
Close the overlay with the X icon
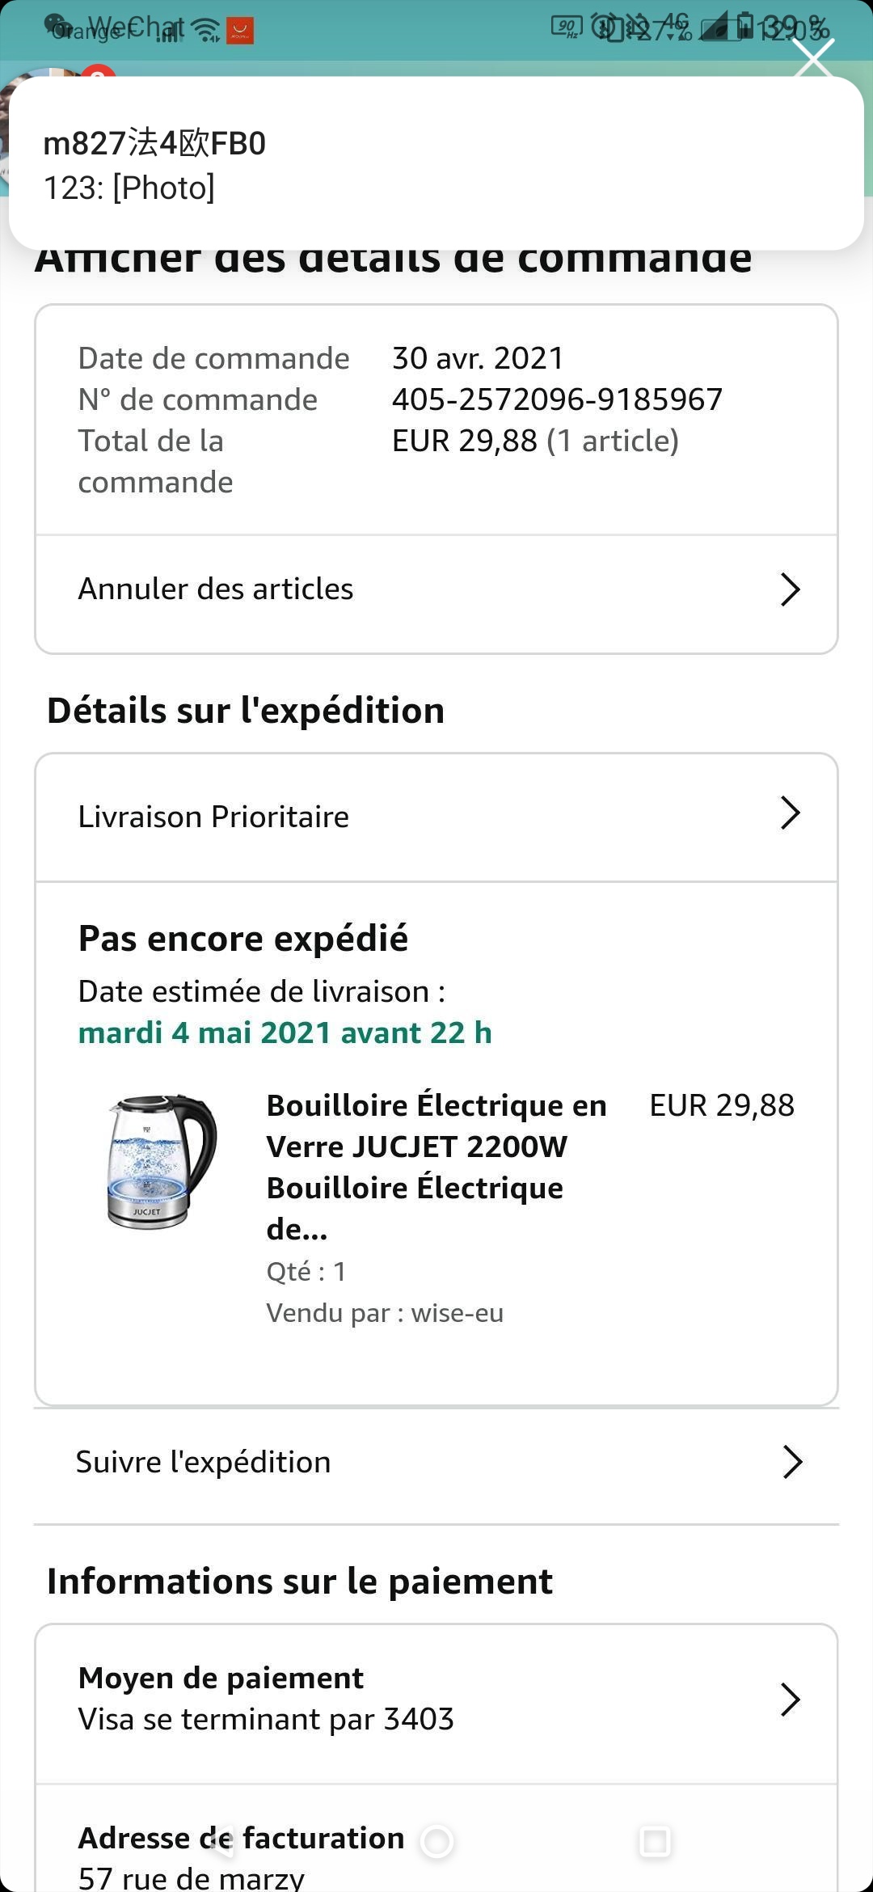click(813, 58)
